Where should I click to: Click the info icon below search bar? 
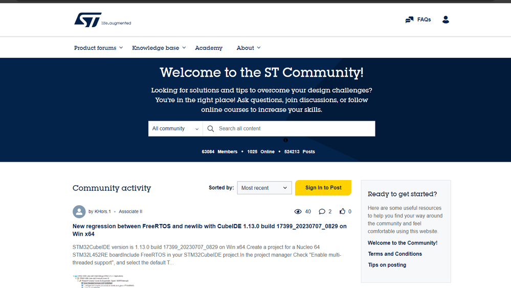click(285, 140)
